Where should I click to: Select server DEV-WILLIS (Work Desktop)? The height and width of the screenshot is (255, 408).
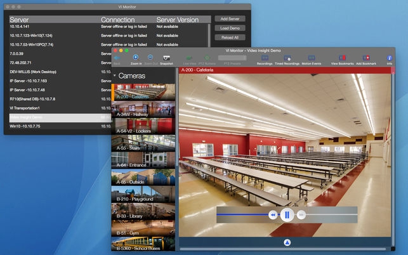coord(38,72)
